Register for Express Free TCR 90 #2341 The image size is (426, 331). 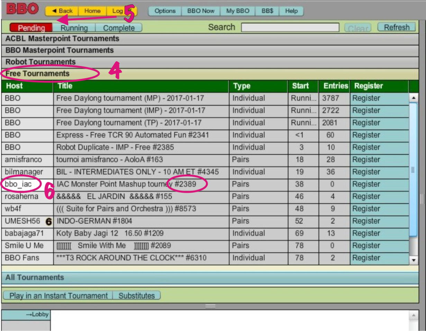click(x=379, y=135)
